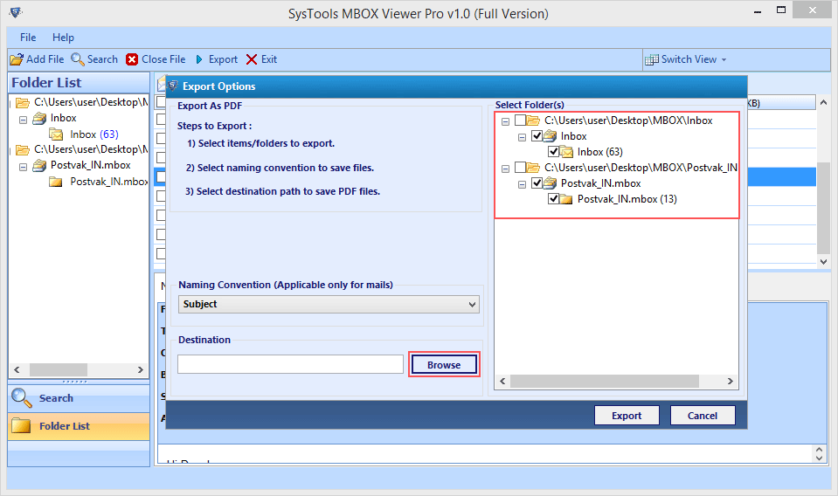Switch to the Folder List pane tab
Image resolution: width=838 pixels, height=496 pixels.
click(80, 426)
